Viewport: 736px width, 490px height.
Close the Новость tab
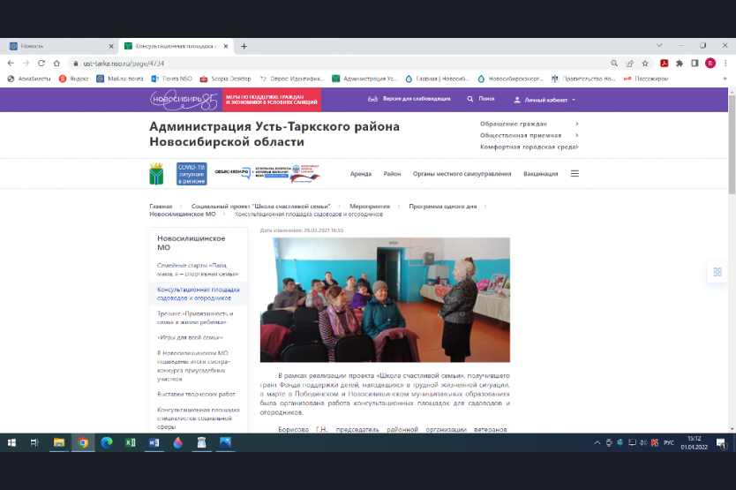coord(111,46)
